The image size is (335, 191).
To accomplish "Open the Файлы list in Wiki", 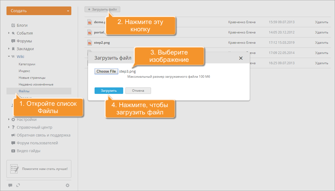I will click(39, 91).
